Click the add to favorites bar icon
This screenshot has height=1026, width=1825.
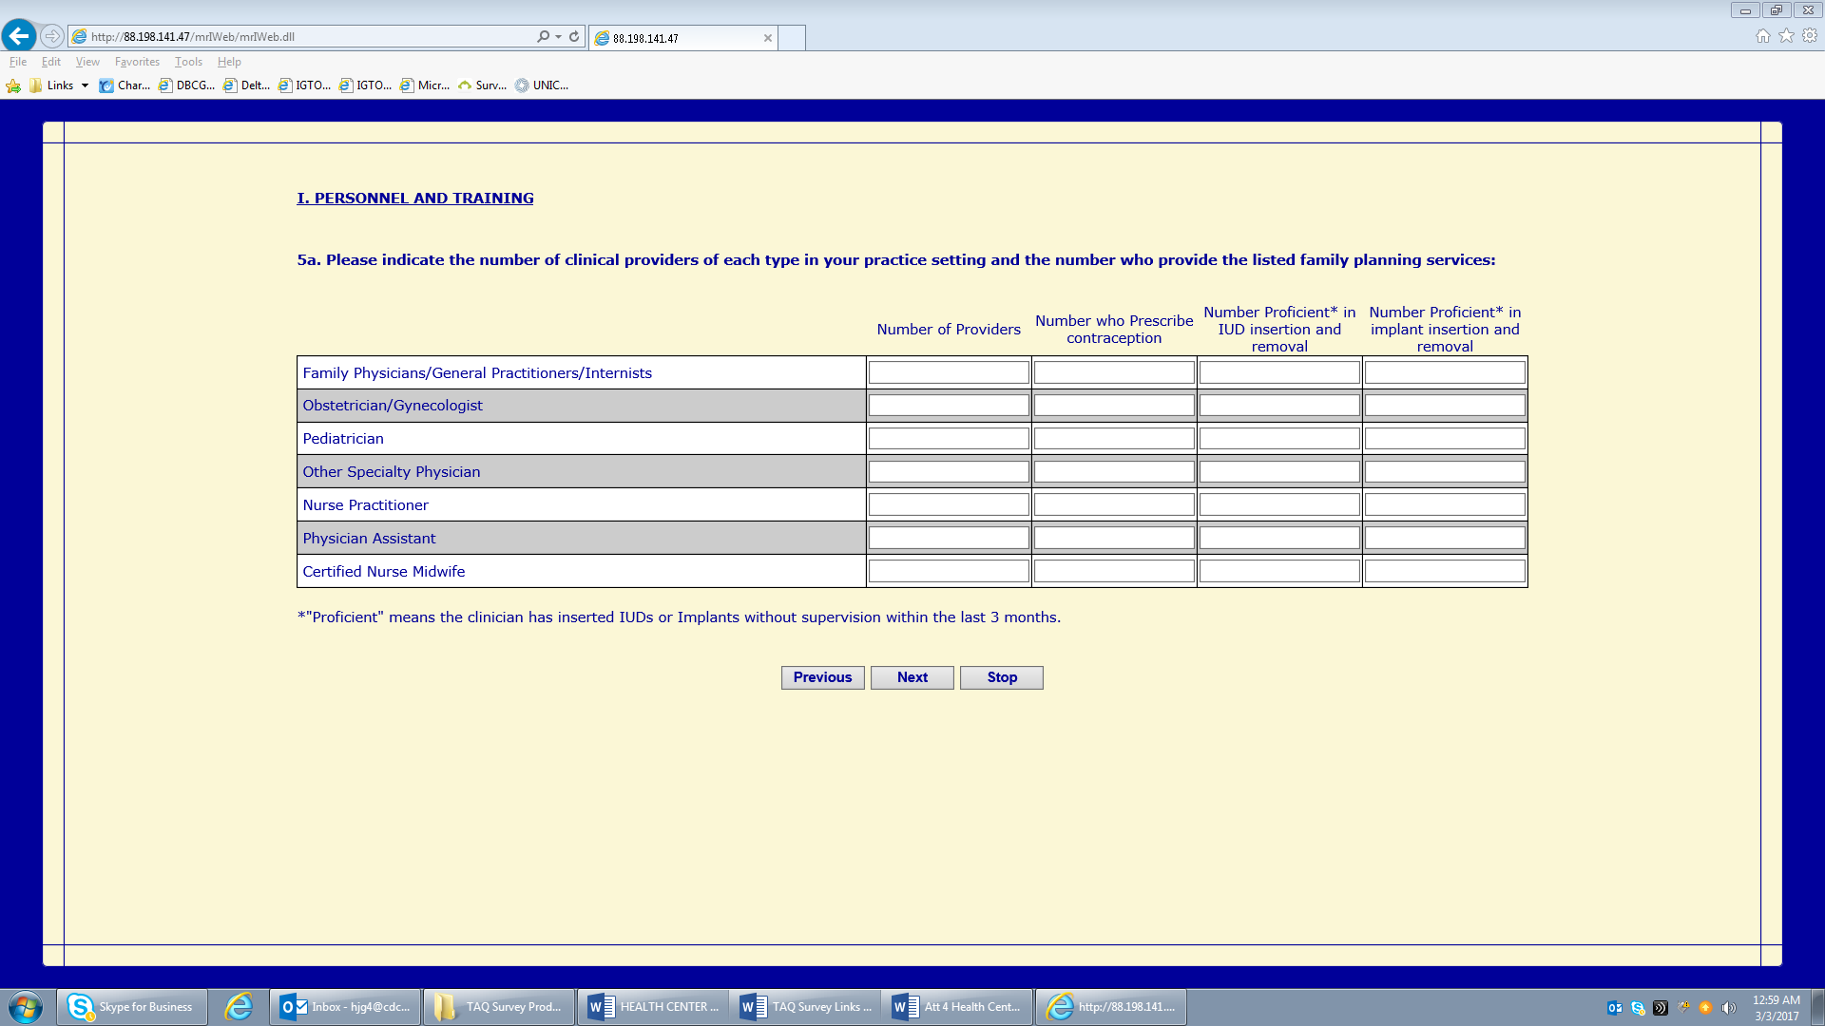pyautogui.click(x=13, y=85)
